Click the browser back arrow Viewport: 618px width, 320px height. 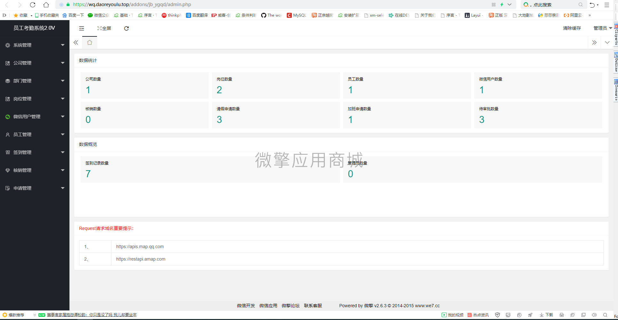pos(7,5)
